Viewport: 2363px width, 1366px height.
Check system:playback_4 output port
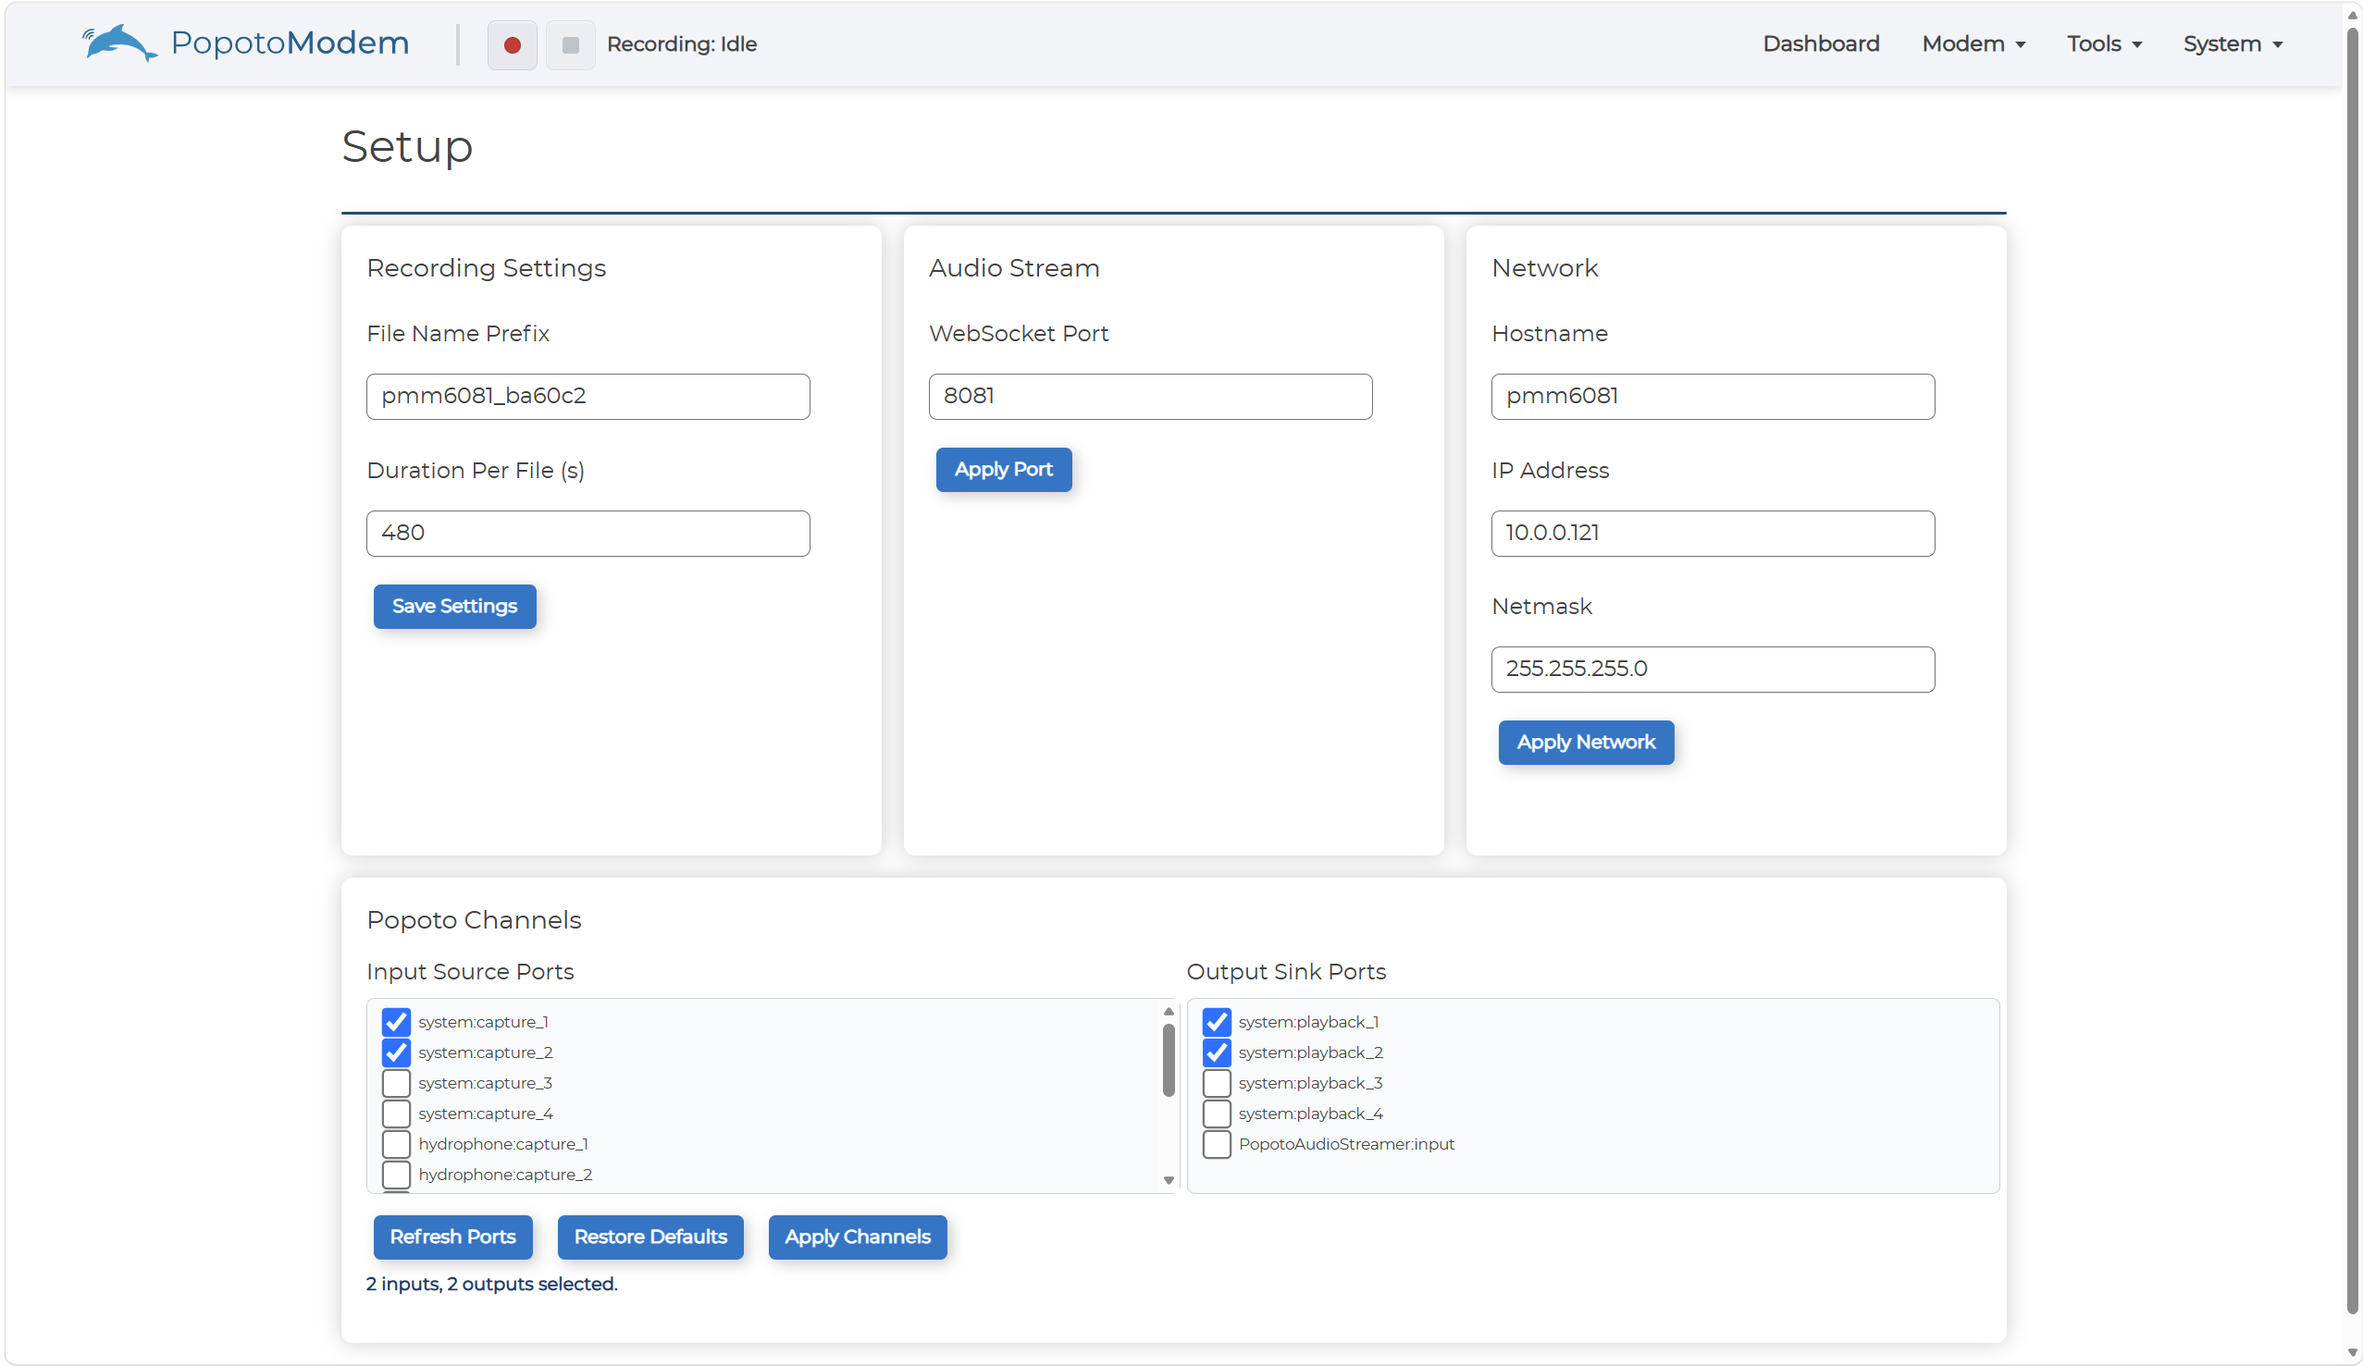1216,1113
